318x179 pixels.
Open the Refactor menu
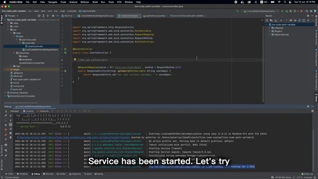[x=85, y=2]
